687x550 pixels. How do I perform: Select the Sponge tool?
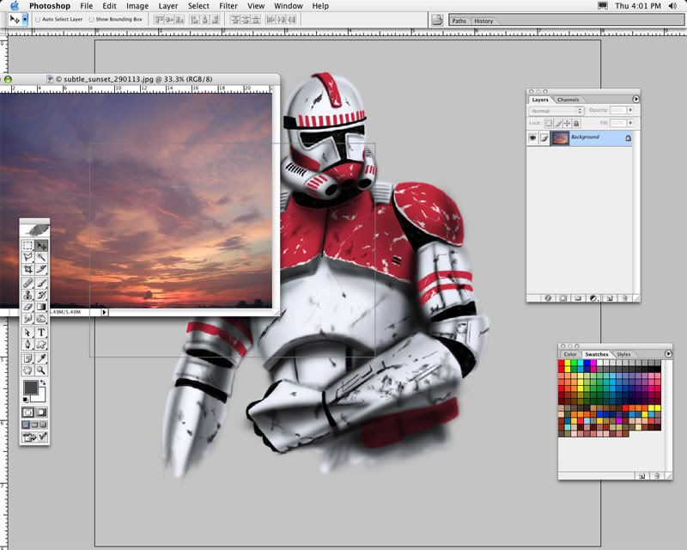tap(41, 319)
